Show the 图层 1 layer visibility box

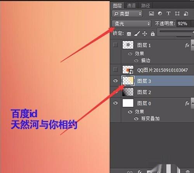115,45
